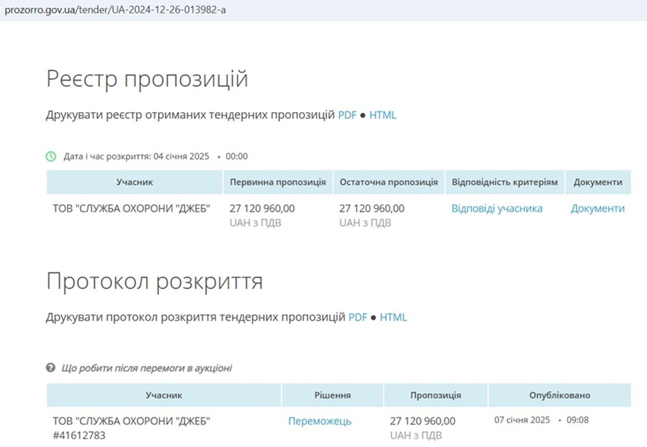The width and height of the screenshot is (647, 447).
Task: Open HTML version of the disclosure protocol
Action: point(393,318)
